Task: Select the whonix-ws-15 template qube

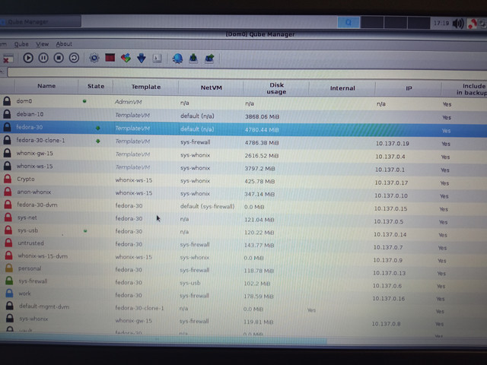Action: click(x=34, y=167)
